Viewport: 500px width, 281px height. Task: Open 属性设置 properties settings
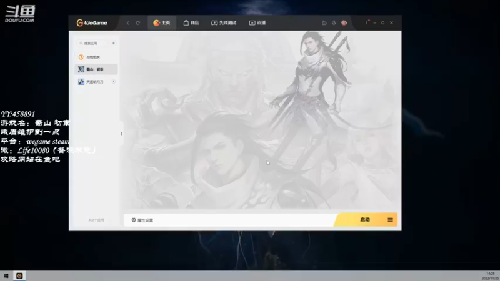pos(142,220)
